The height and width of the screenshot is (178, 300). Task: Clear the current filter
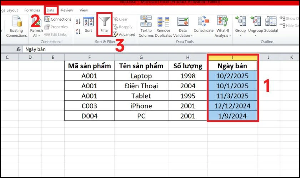[121, 19]
